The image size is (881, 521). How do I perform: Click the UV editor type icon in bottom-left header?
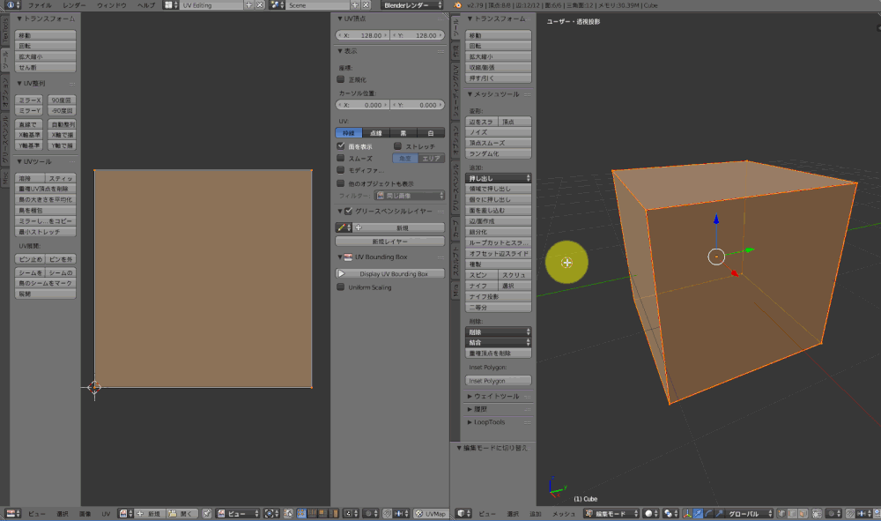[x=12, y=513]
